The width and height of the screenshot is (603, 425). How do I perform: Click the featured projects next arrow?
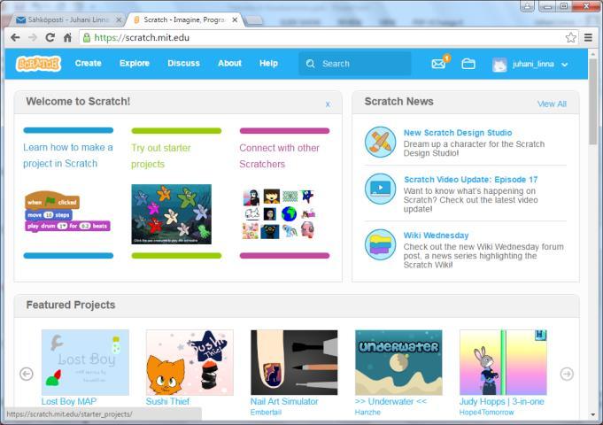567,374
